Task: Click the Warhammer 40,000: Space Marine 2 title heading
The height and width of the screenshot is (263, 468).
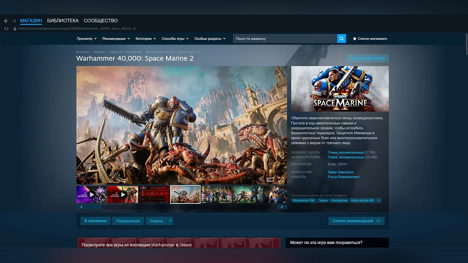Action: click(135, 58)
